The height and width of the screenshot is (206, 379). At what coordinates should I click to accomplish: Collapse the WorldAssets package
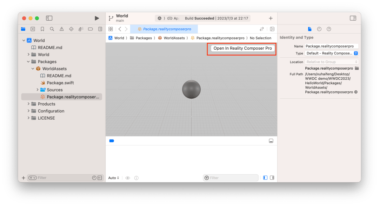[x=33, y=69]
